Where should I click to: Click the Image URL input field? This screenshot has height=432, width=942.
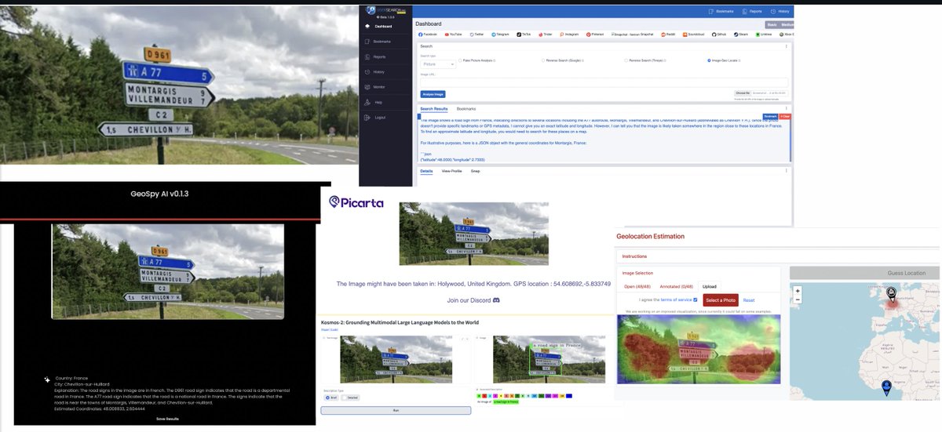[x=604, y=82]
